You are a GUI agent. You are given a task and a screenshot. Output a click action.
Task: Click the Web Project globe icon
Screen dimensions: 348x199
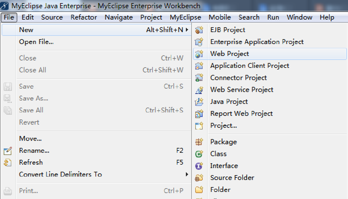pyautogui.click(x=199, y=54)
